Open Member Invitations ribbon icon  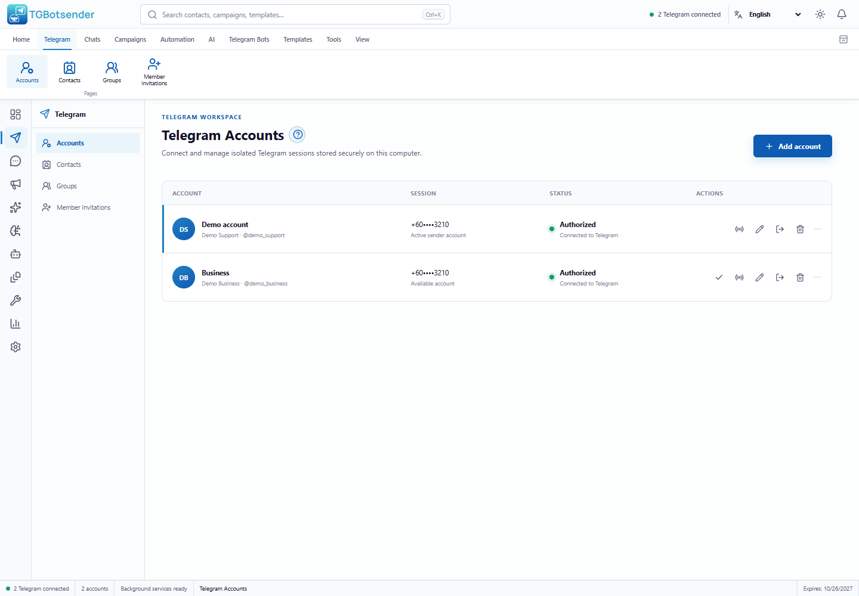(155, 72)
